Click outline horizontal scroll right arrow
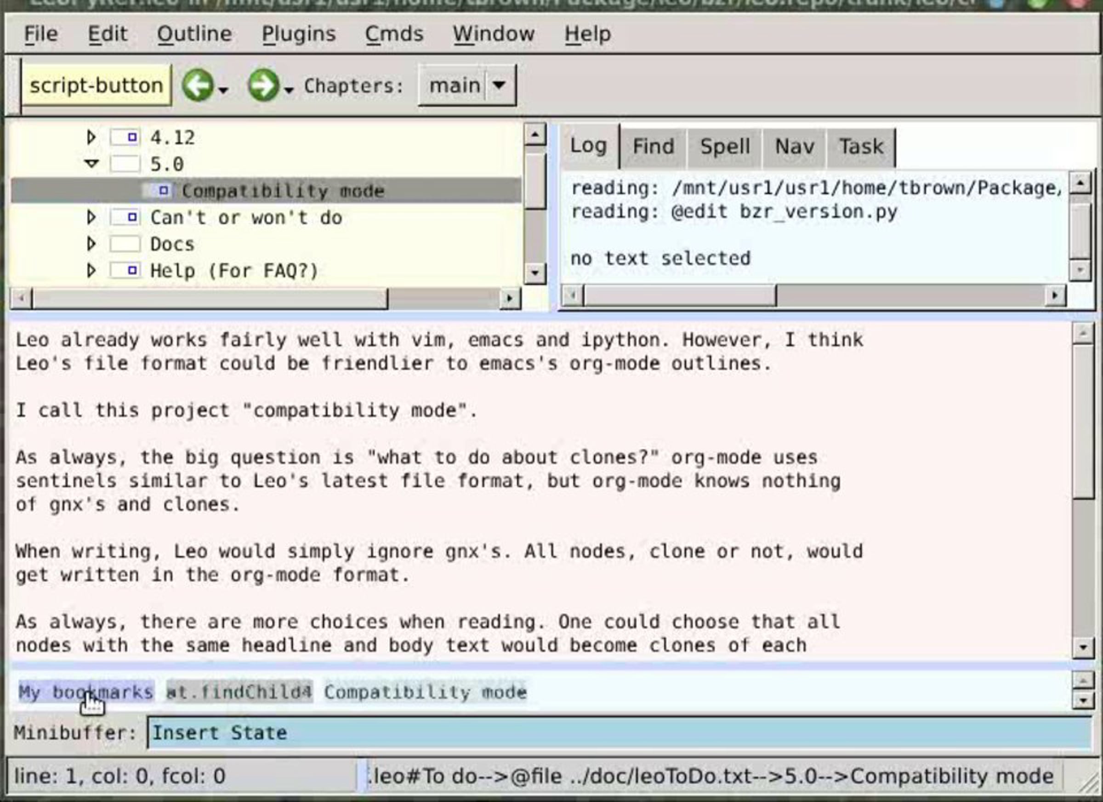The width and height of the screenshot is (1103, 802). pos(510,298)
